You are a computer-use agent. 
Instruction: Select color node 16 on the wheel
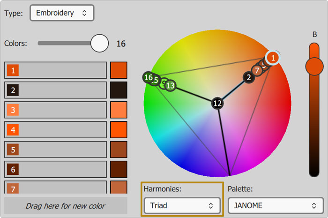(x=148, y=77)
